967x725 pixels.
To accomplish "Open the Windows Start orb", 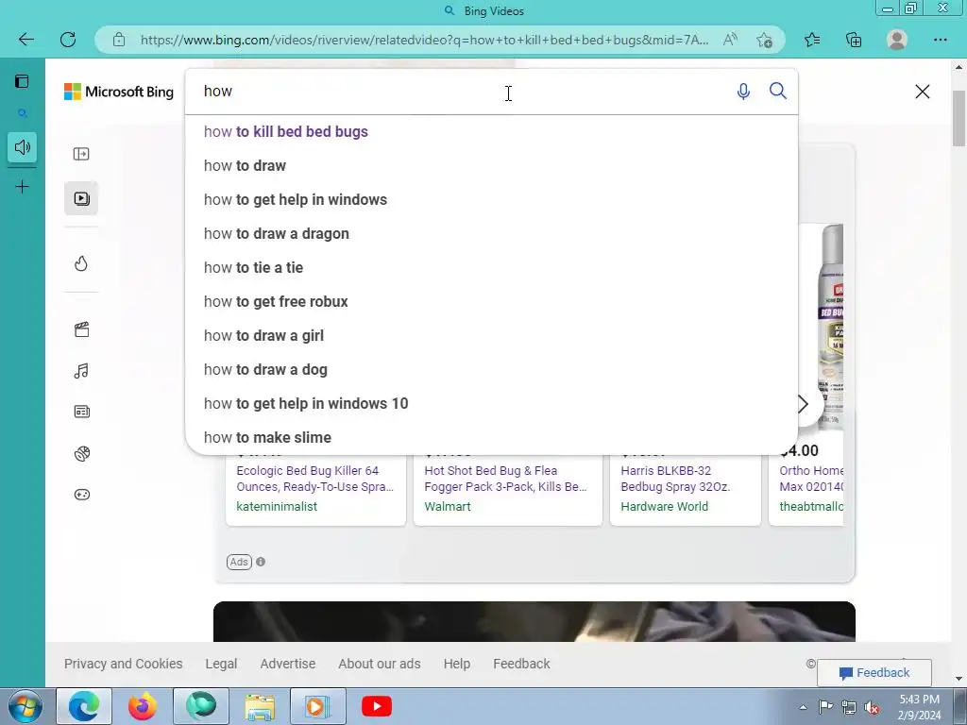I will point(25,706).
